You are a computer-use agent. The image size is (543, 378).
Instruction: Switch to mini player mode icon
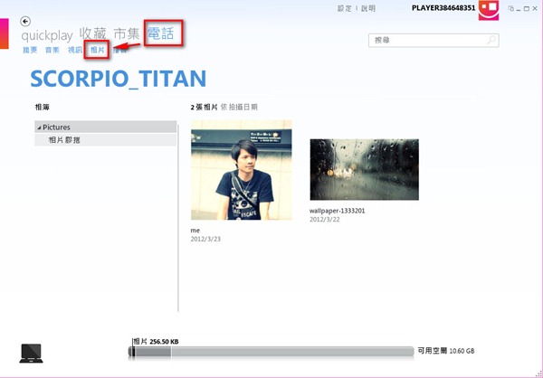510,8
